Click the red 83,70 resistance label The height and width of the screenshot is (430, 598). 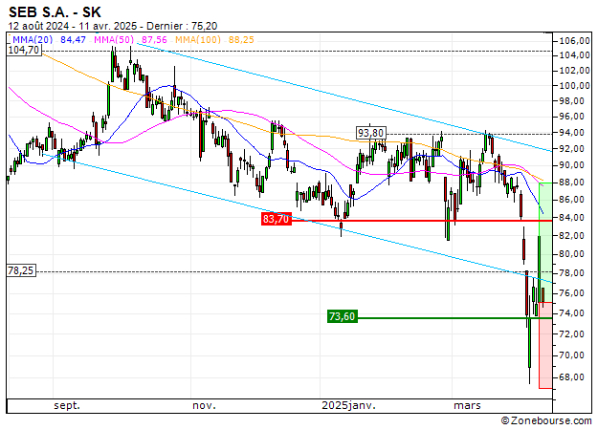click(277, 219)
